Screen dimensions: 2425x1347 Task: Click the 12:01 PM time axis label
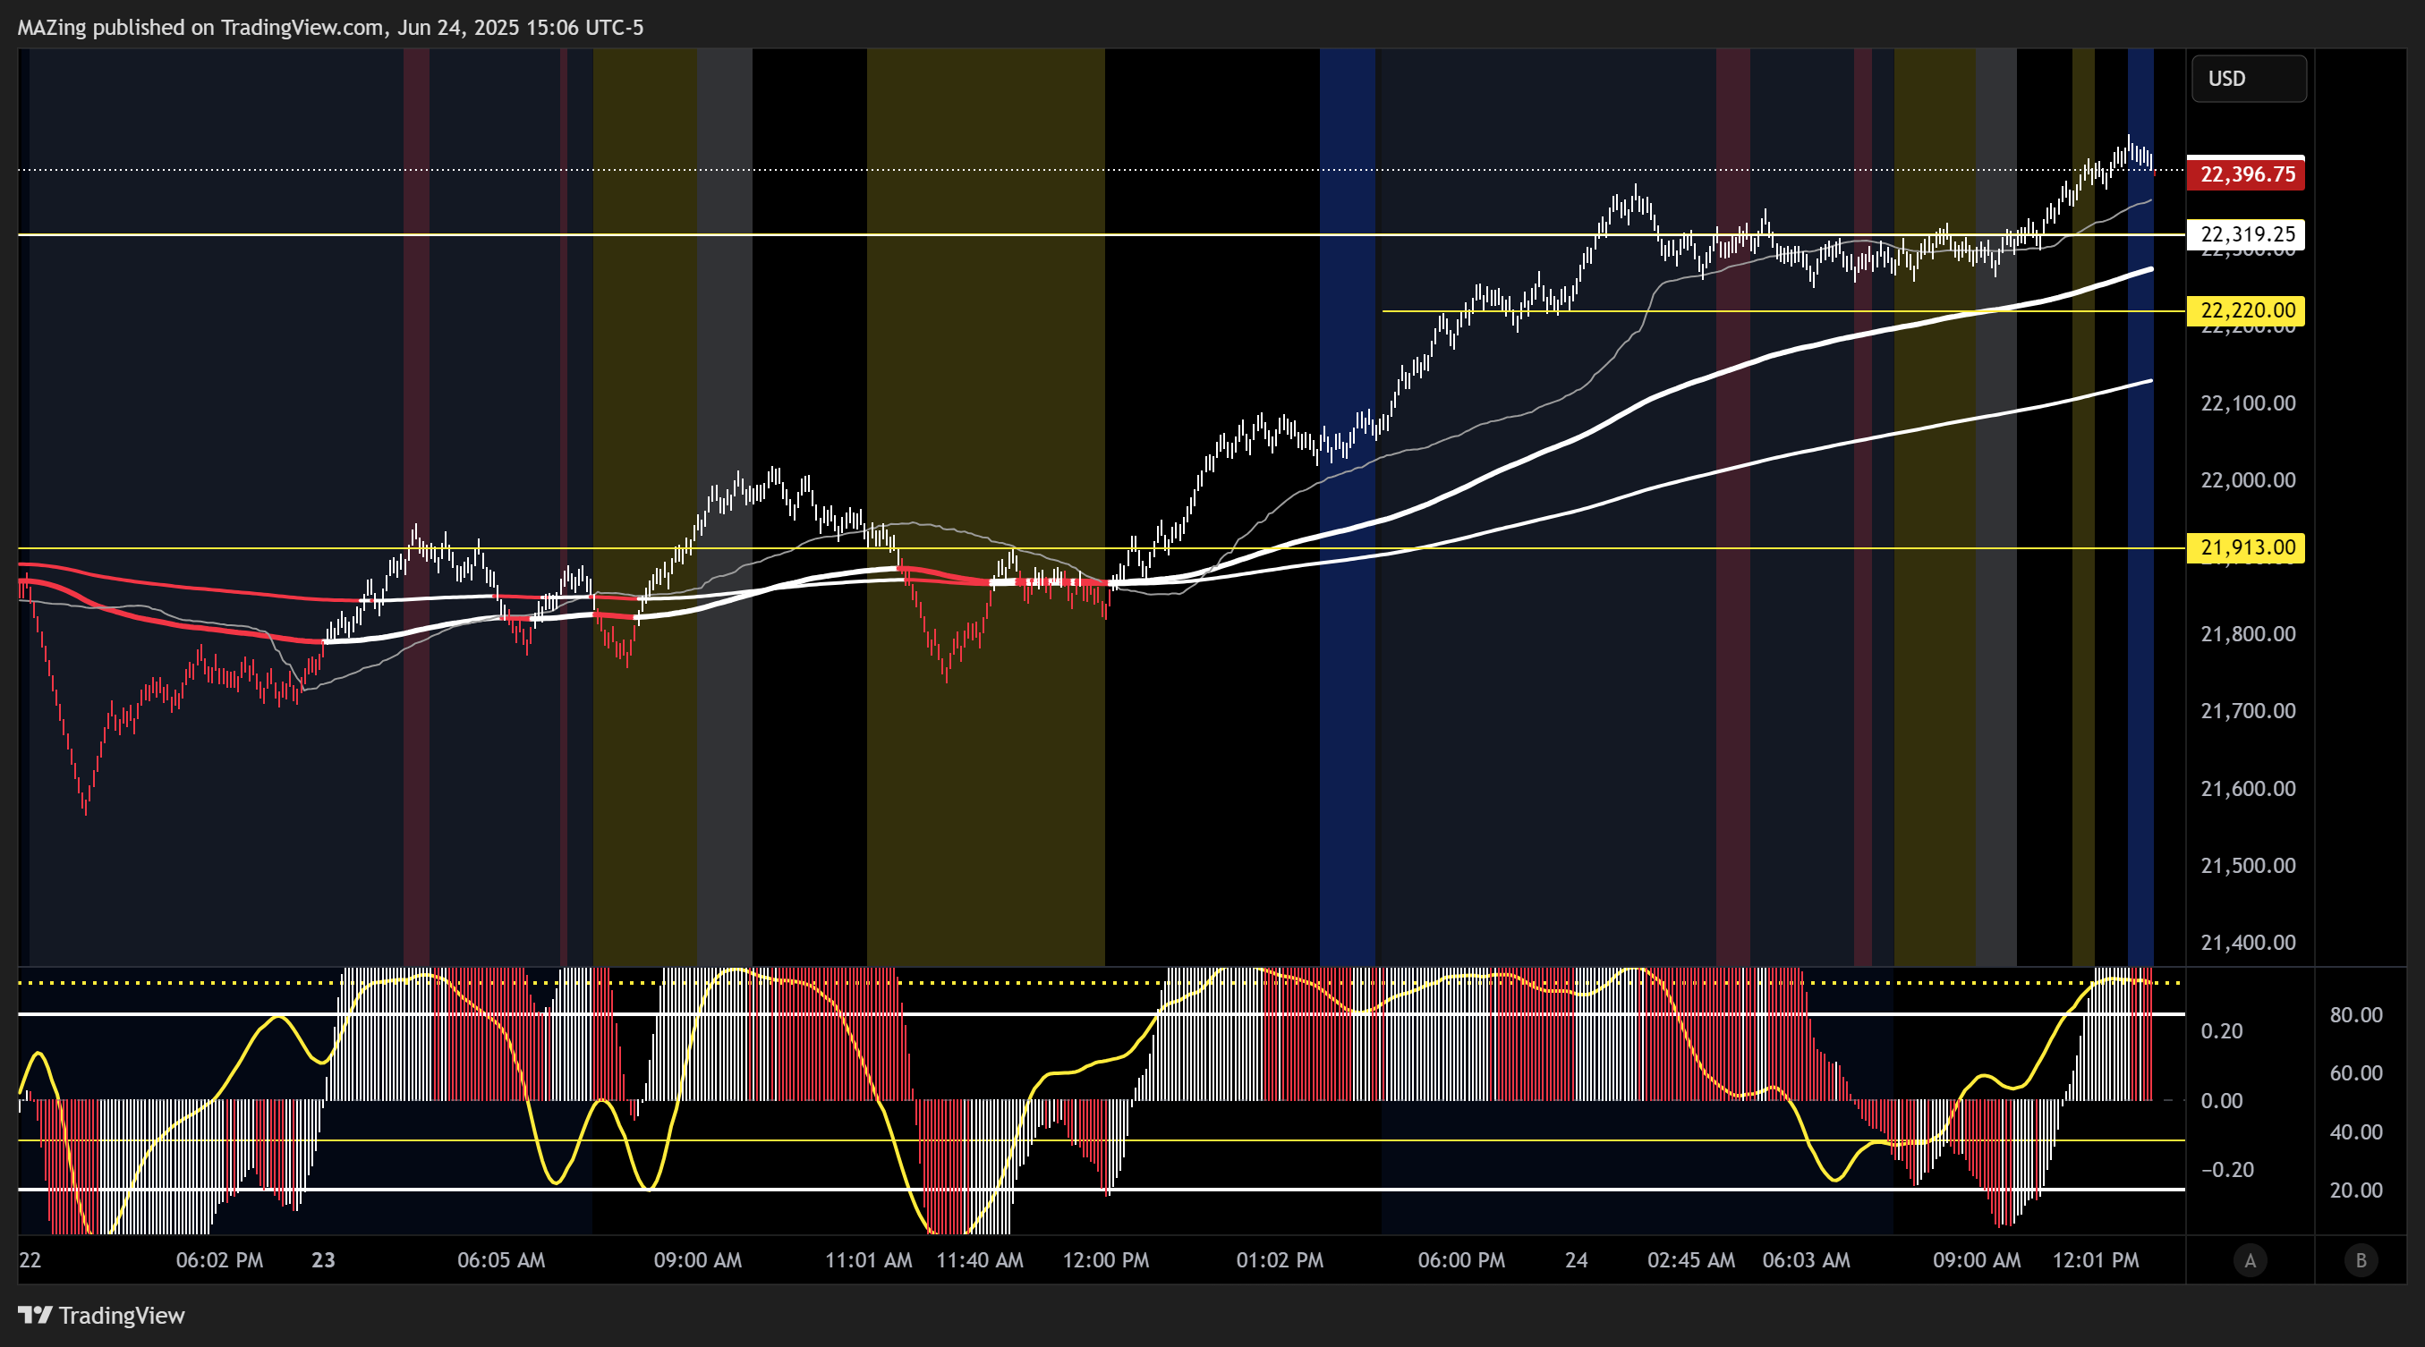pyautogui.click(x=2096, y=1259)
